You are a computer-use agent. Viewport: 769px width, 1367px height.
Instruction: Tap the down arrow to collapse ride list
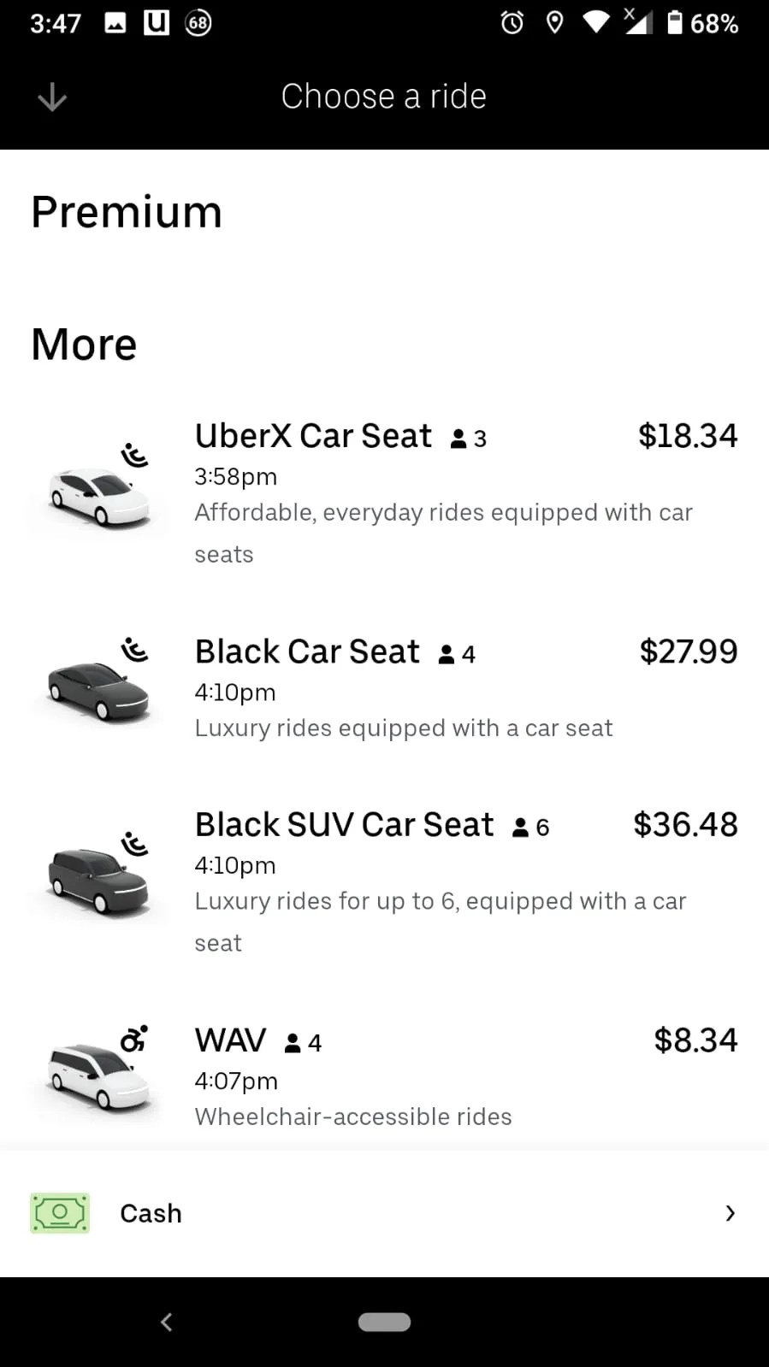click(x=52, y=97)
